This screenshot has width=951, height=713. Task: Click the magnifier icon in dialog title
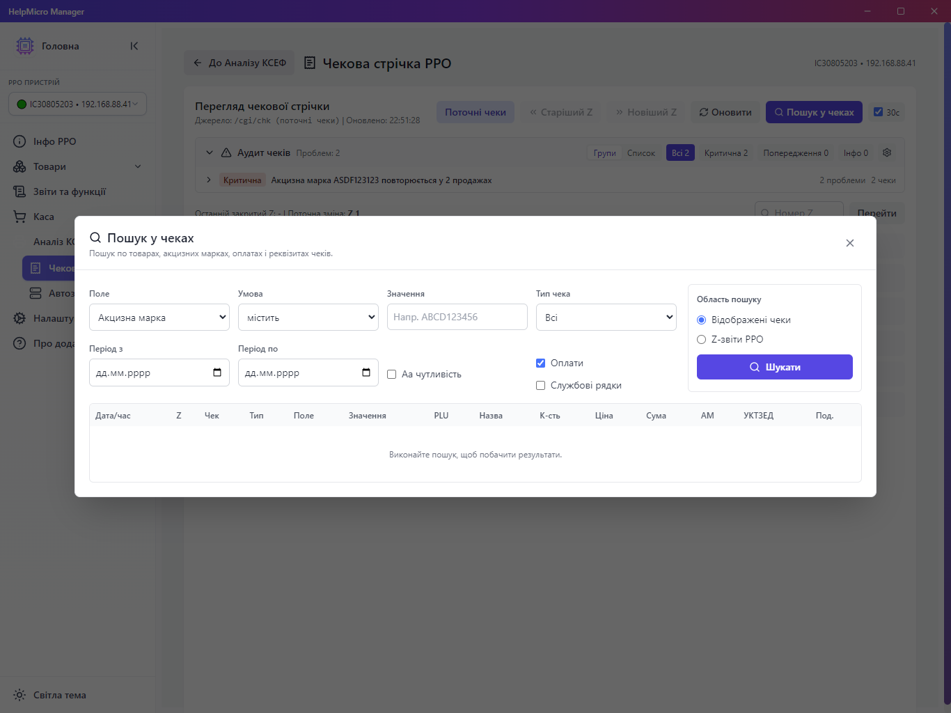click(95, 237)
